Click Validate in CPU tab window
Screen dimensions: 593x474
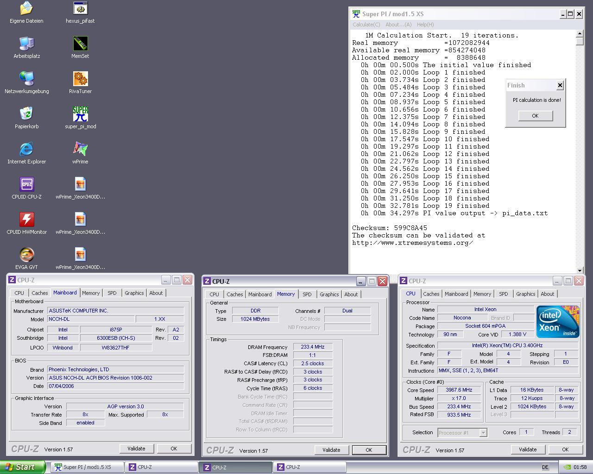click(x=528, y=449)
